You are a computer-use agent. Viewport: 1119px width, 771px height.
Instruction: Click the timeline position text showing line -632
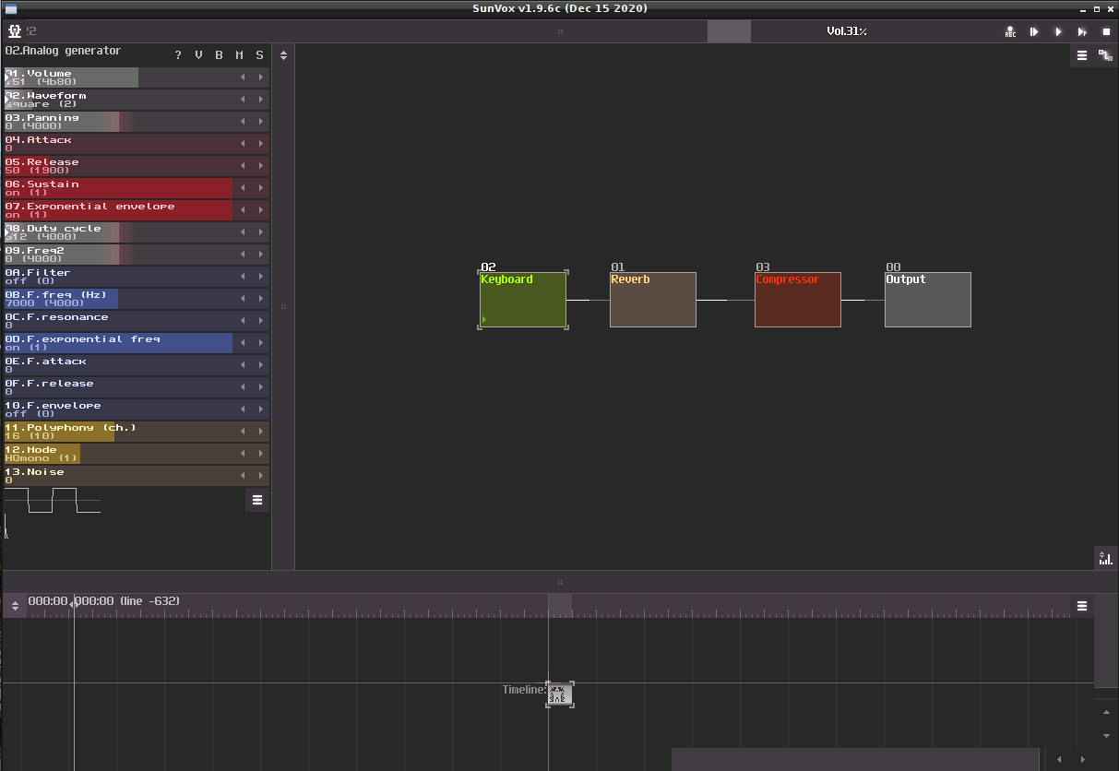103,601
